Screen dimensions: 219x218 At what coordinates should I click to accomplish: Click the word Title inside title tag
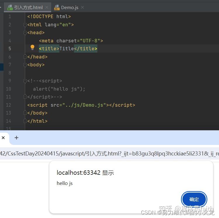(x=67, y=49)
